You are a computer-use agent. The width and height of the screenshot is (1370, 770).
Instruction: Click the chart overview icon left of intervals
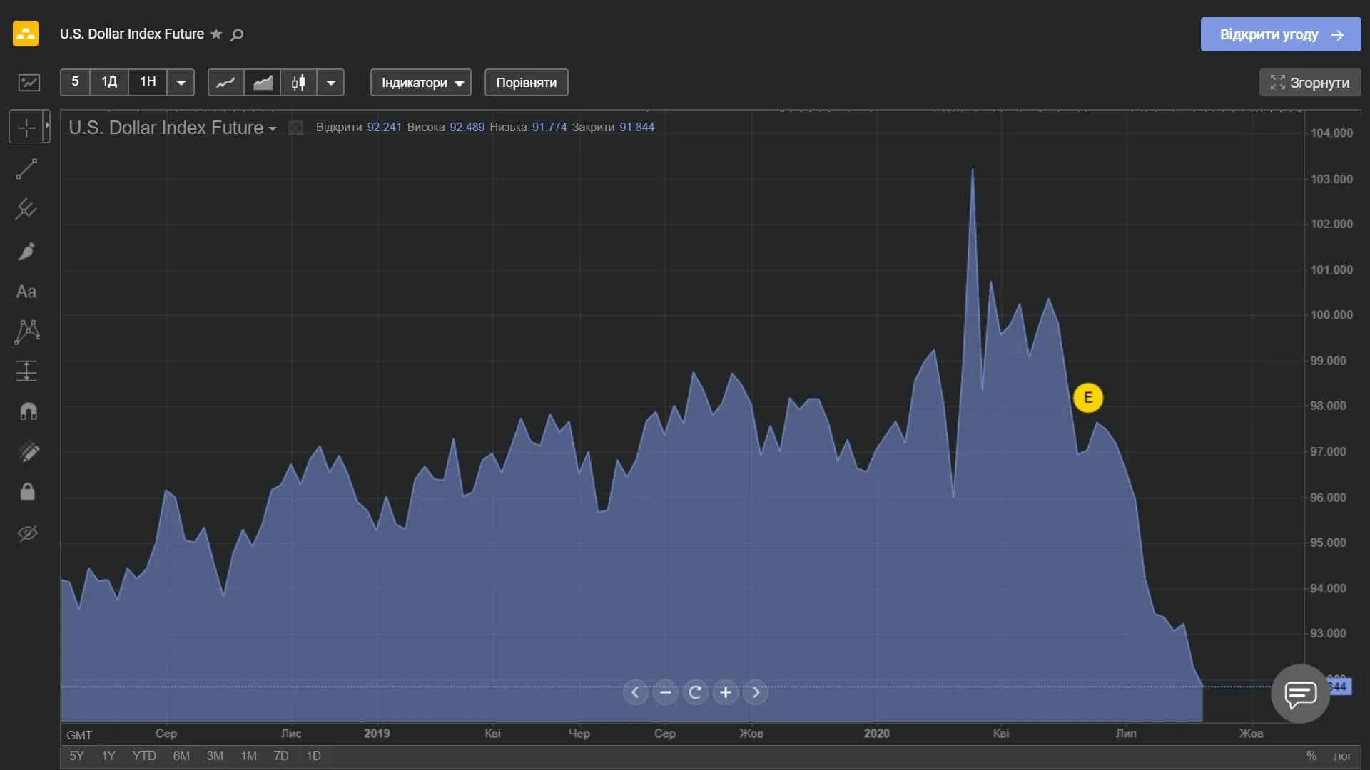click(29, 83)
